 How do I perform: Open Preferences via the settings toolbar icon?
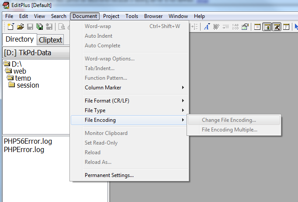pos(245,27)
